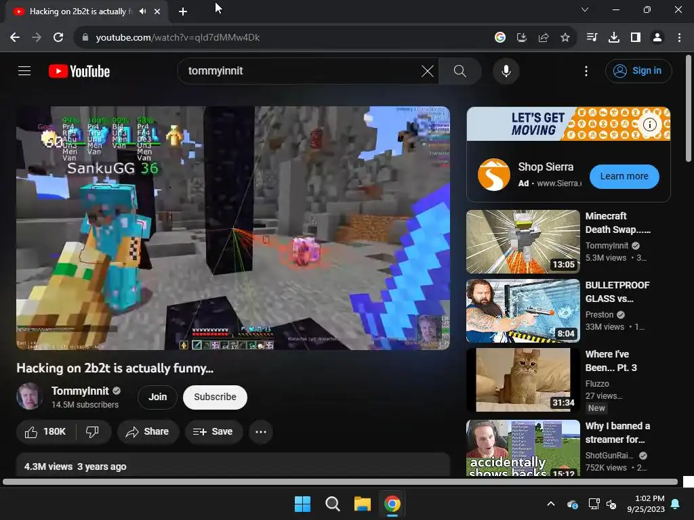Click the voice search microphone
694x520 pixels.
(506, 70)
